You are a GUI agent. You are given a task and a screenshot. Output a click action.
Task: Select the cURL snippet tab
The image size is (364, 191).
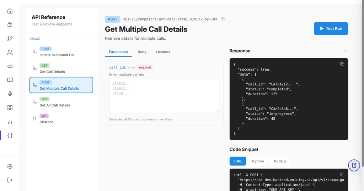click(x=238, y=161)
